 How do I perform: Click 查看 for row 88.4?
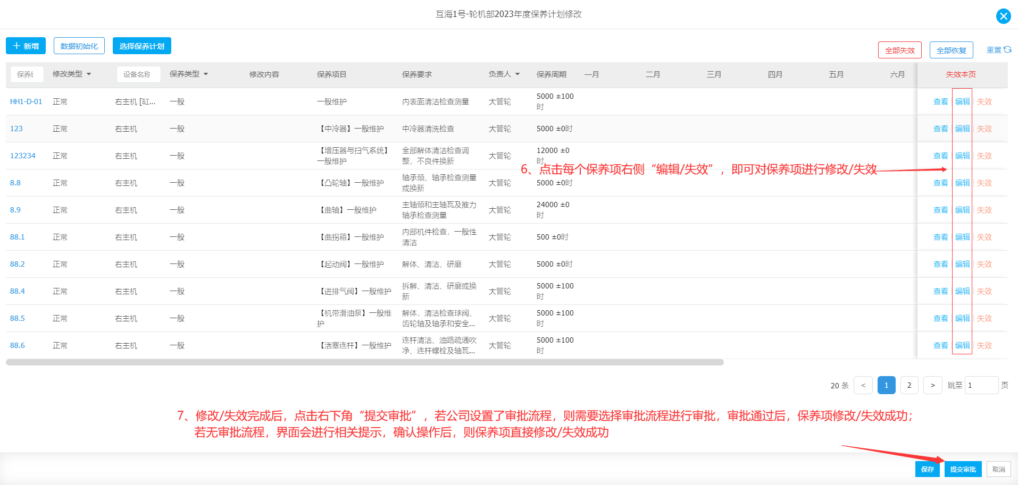pos(941,291)
